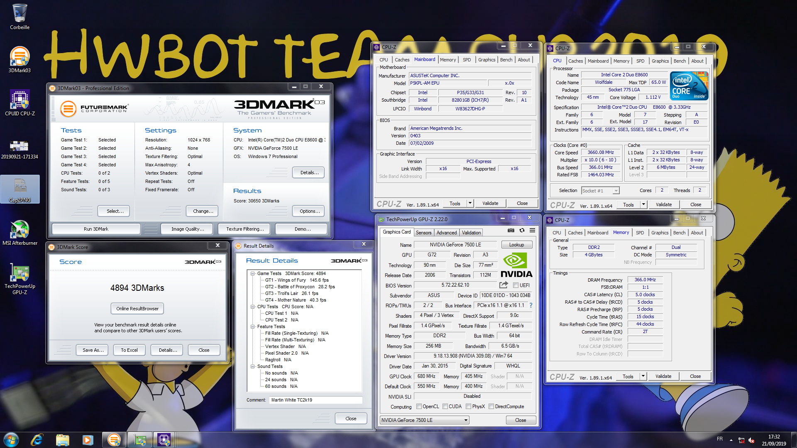797x448 pixels.
Task: Toggle the UEFI checkbox in GPU-Z
Action: (x=516, y=285)
